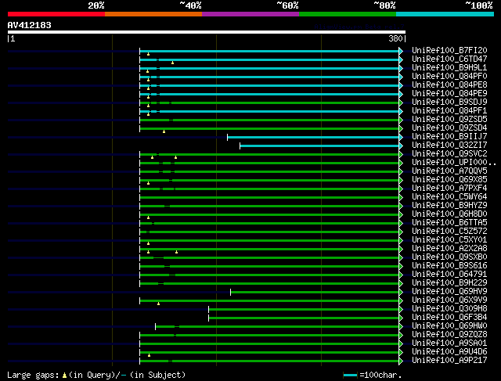The width and height of the screenshot is (501, 381).
Task: Click the orange ~40% identity legend segment
Action: tap(153, 14)
